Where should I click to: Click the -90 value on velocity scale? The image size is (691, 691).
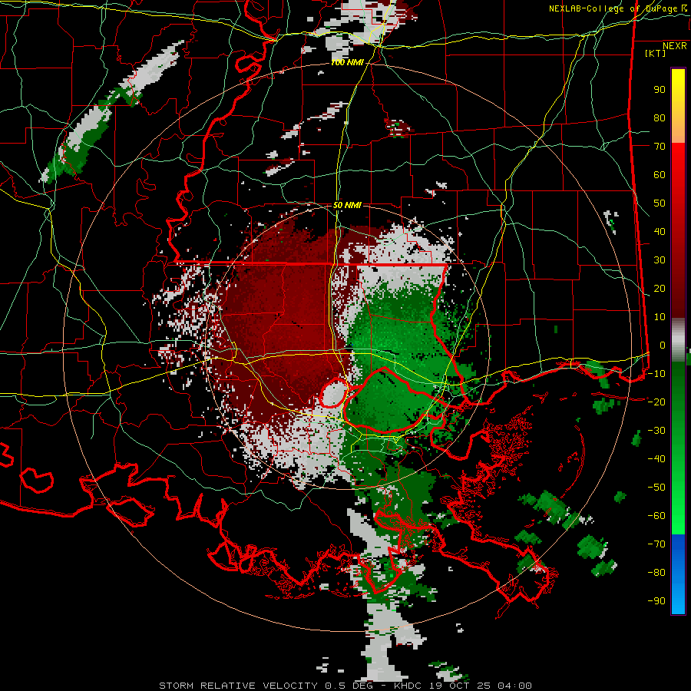[656, 600]
